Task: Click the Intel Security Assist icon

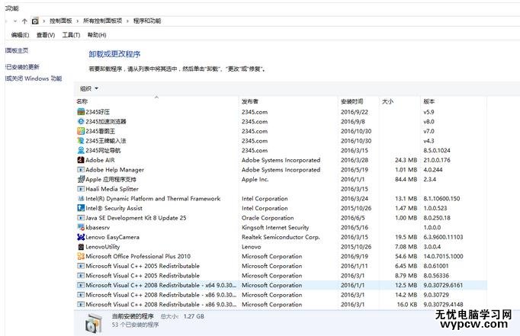Action: pyautogui.click(x=81, y=208)
